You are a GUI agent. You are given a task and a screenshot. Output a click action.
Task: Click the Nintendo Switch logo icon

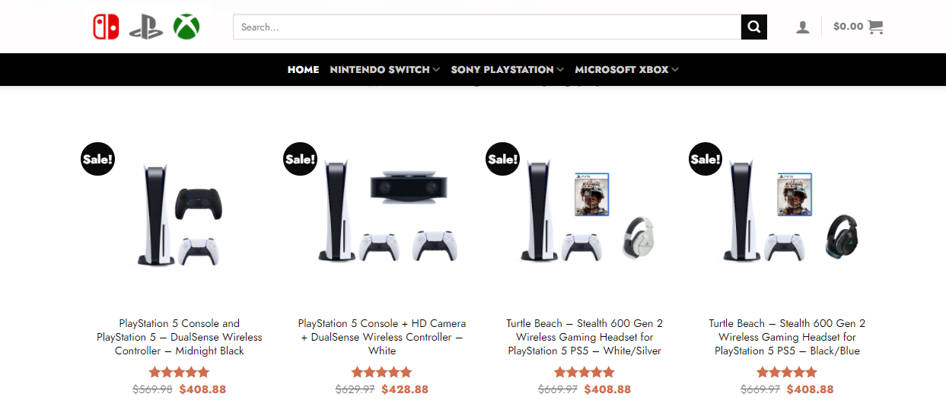106,27
